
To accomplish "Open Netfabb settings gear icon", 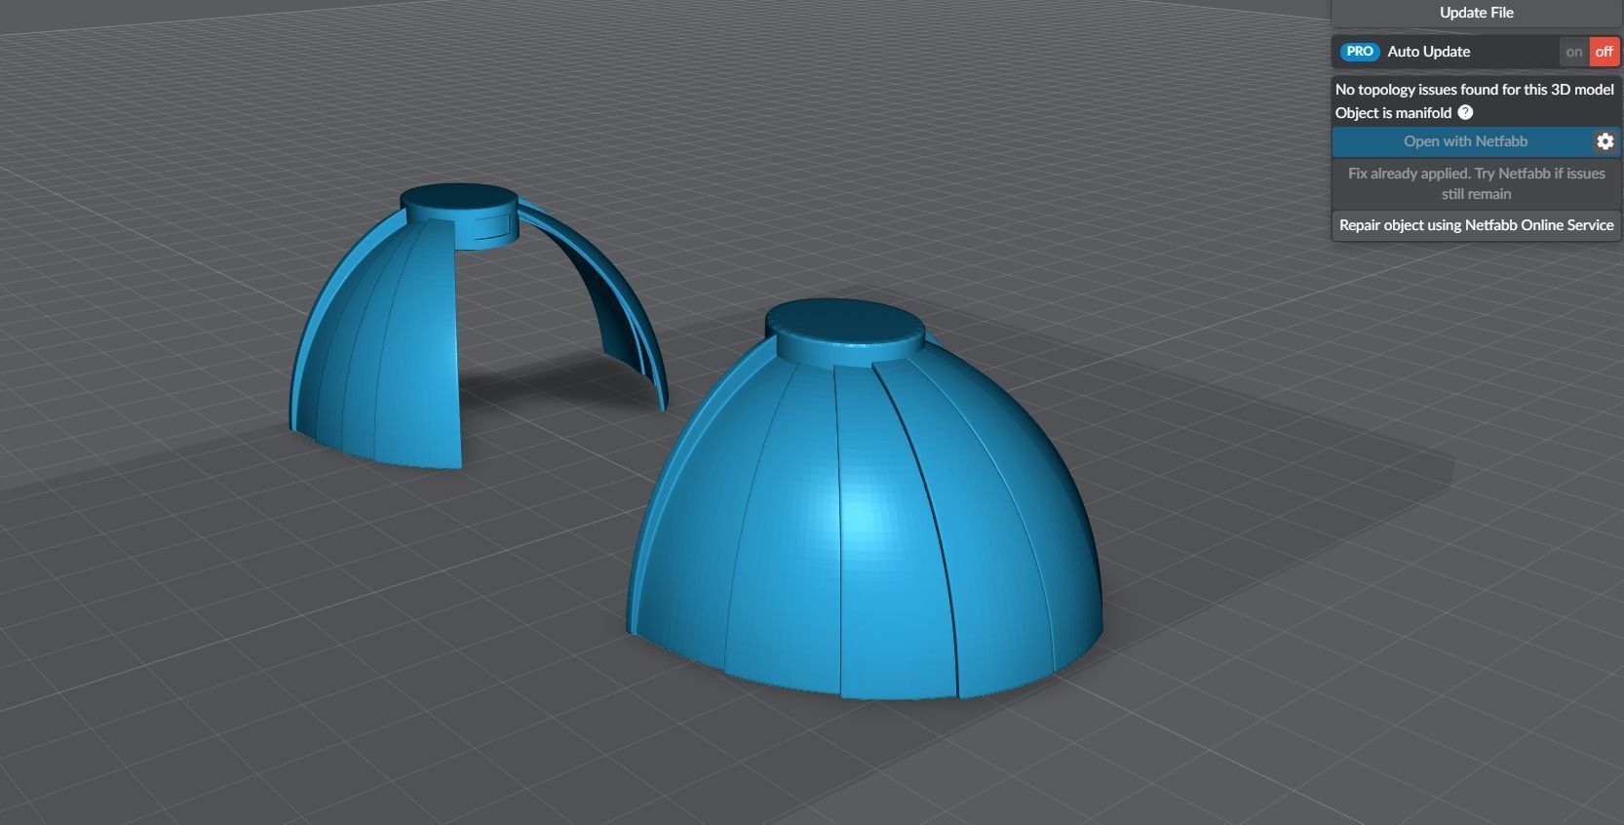I will pyautogui.click(x=1605, y=141).
